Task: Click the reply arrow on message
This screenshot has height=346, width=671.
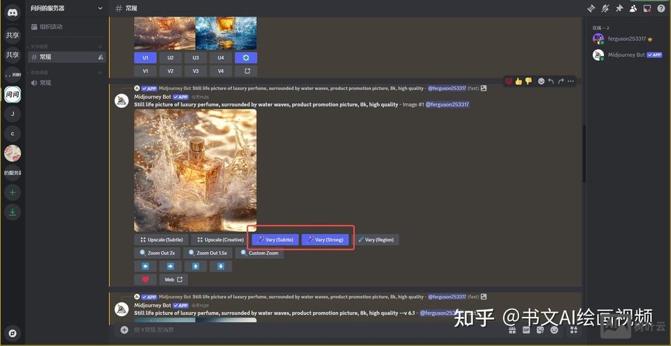Action: (551, 81)
